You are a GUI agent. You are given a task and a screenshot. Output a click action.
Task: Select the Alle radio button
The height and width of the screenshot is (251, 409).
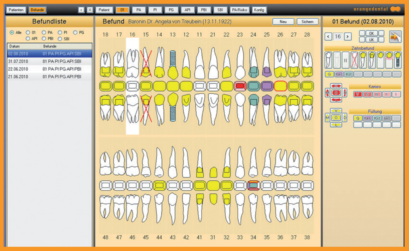coord(12,33)
